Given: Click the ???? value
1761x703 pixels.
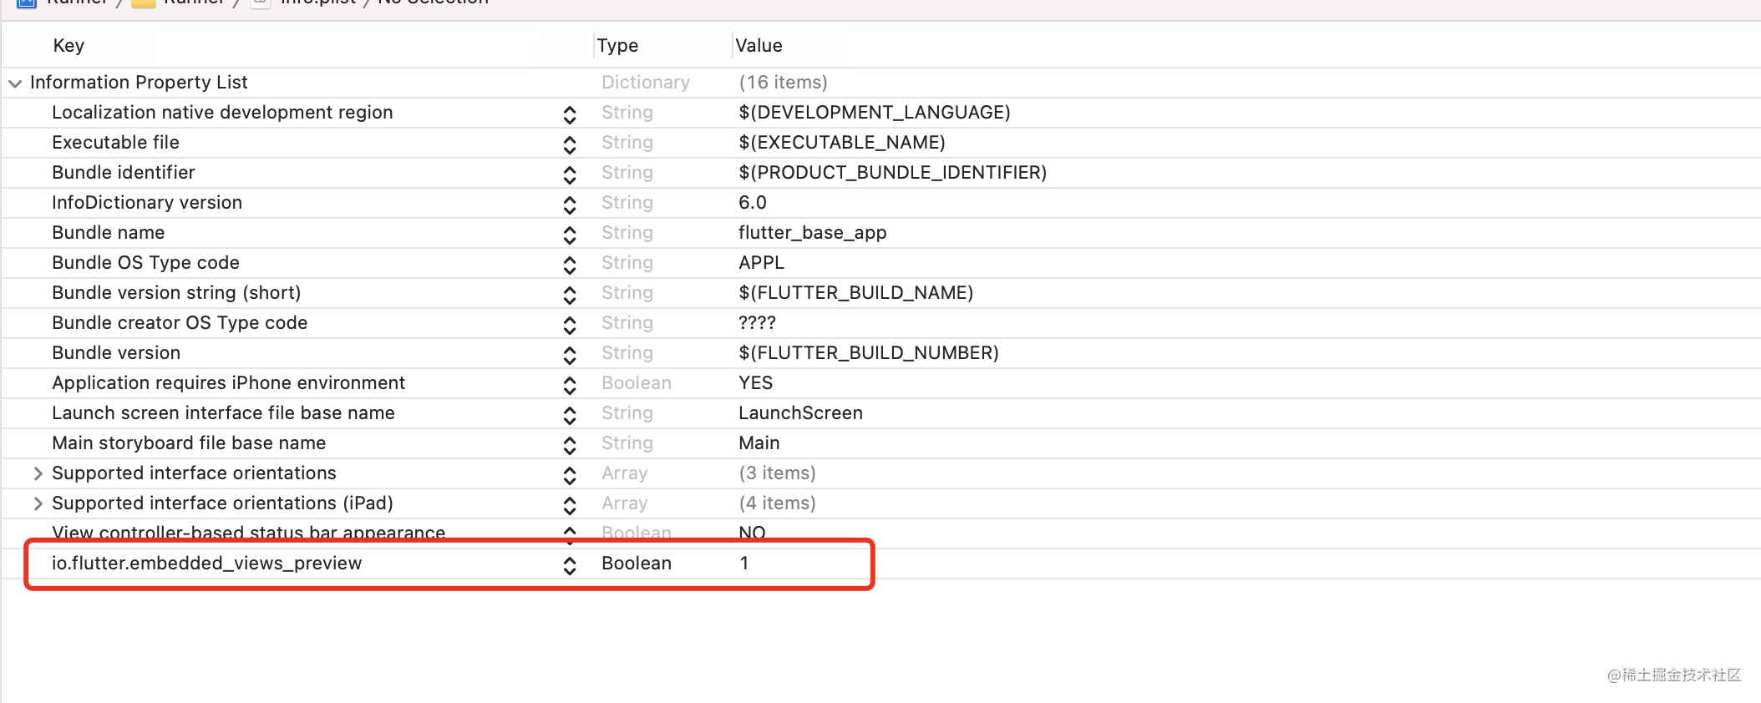Looking at the screenshot, I should click(757, 322).
